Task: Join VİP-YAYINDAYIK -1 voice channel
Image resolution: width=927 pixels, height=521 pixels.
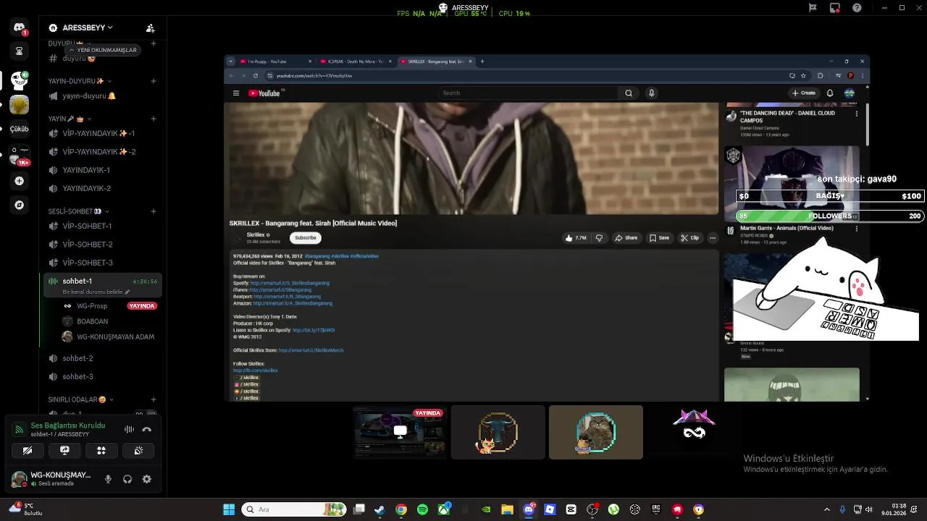Action: click(101, 133)
